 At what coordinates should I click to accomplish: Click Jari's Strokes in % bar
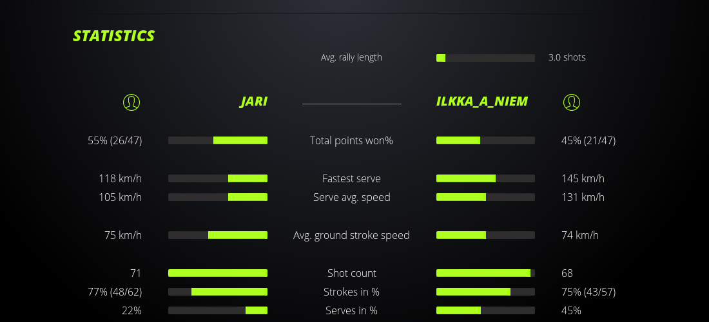[x=218, y=292]
